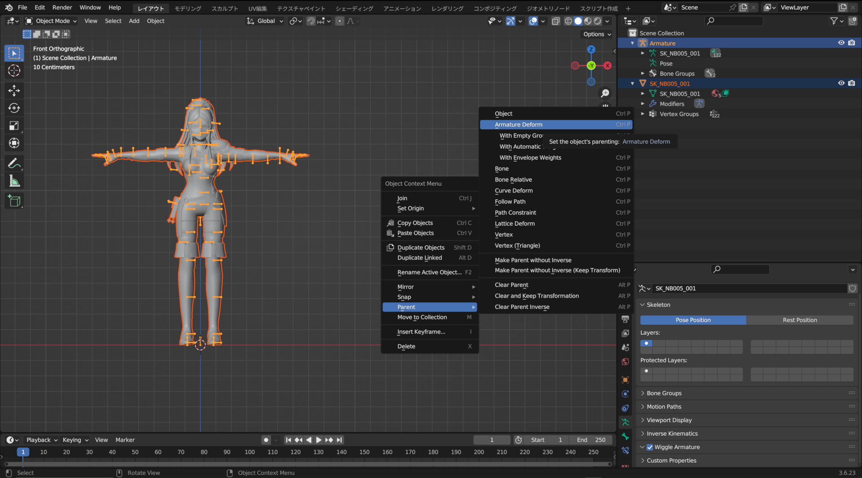Toggle viewport gizmos display

pos(511,21)
